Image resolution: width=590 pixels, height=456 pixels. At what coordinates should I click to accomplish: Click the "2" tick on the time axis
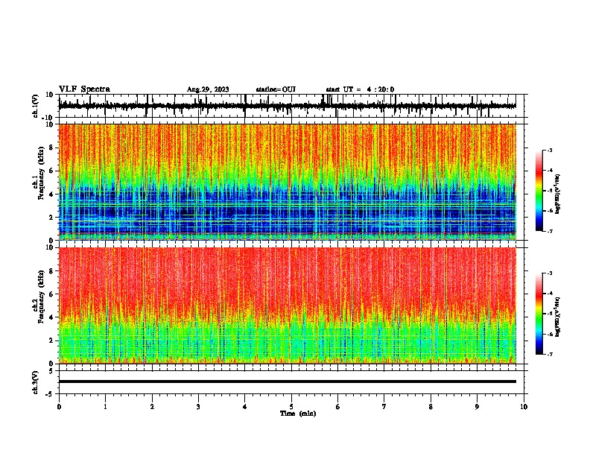click(152, 407)
